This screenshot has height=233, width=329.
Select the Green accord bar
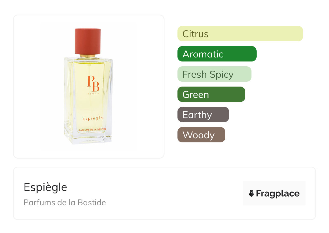(211, 94)
